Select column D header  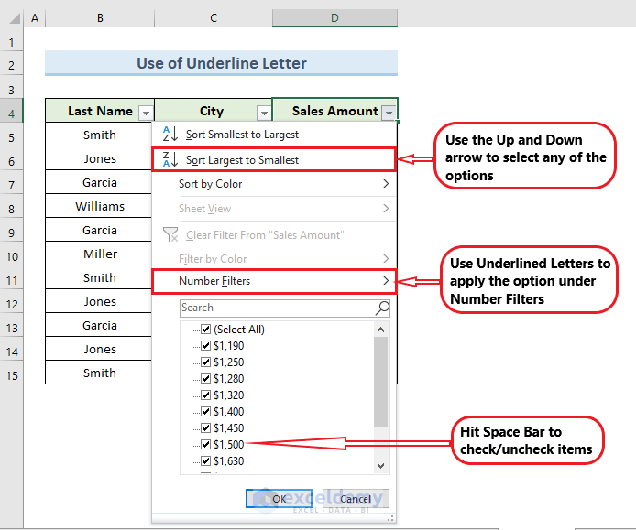tap(334, 18)
